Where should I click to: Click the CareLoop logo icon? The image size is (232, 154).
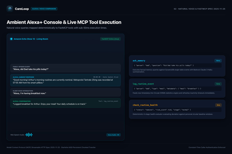[10, 9]
